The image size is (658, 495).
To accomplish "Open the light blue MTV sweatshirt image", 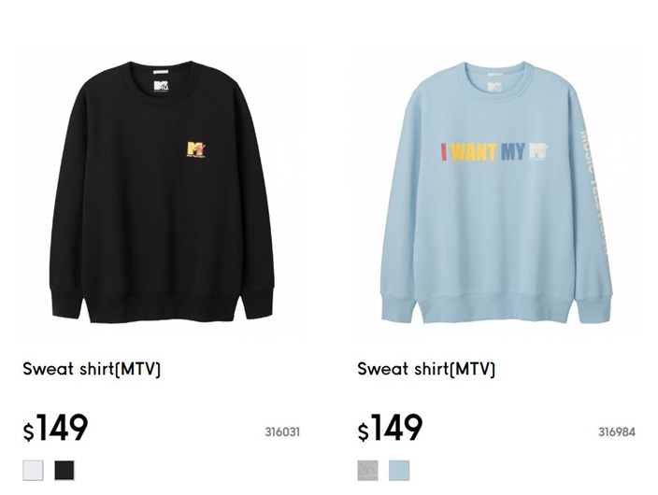I will [496, 192].
